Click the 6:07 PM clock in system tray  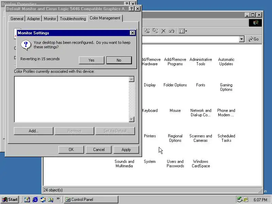[x=260, y=200]
